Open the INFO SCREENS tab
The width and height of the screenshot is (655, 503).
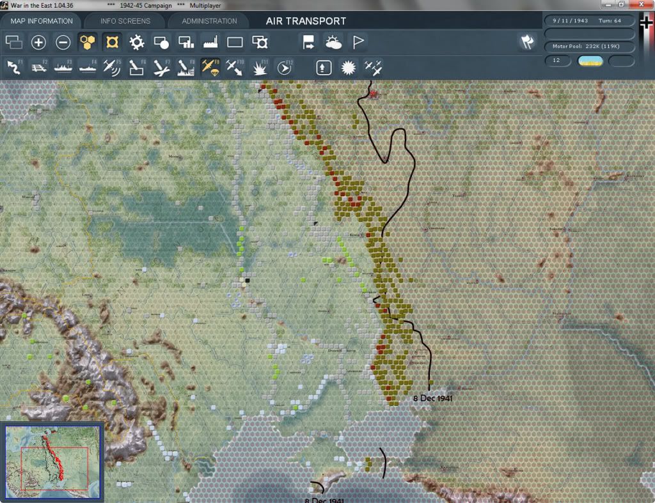pos(125,21)
